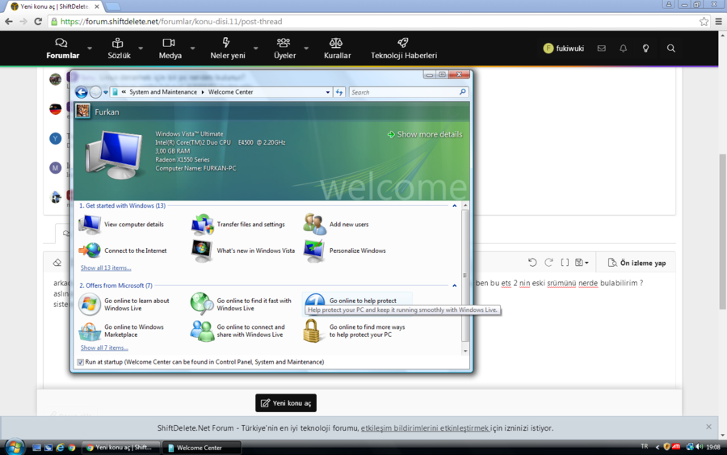The width and height of the screenshot is (727, 455).
Task: Collapse Get started with Windows section
Action: (x=454, y=206)
